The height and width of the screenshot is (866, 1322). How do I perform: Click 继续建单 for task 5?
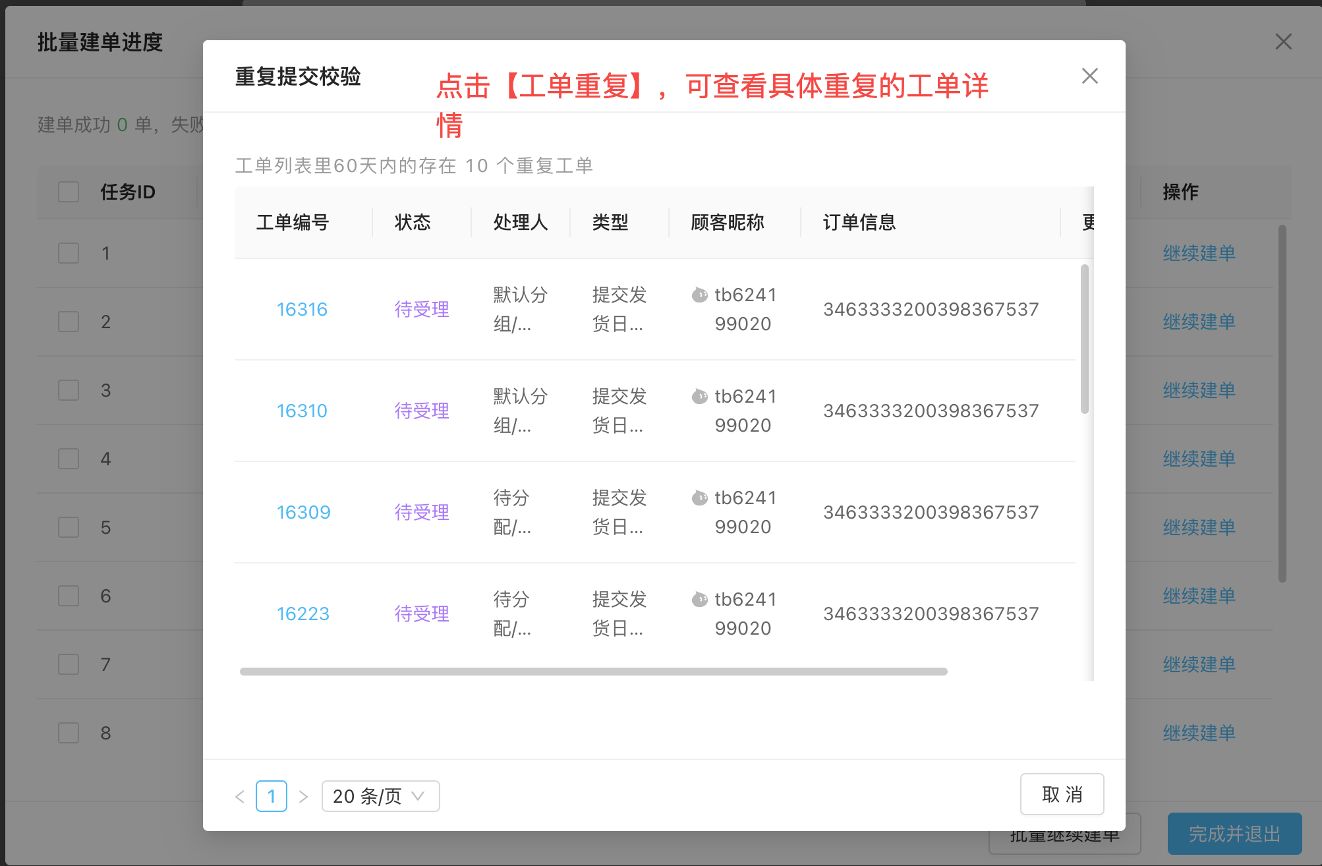[x=1199, y=527]
